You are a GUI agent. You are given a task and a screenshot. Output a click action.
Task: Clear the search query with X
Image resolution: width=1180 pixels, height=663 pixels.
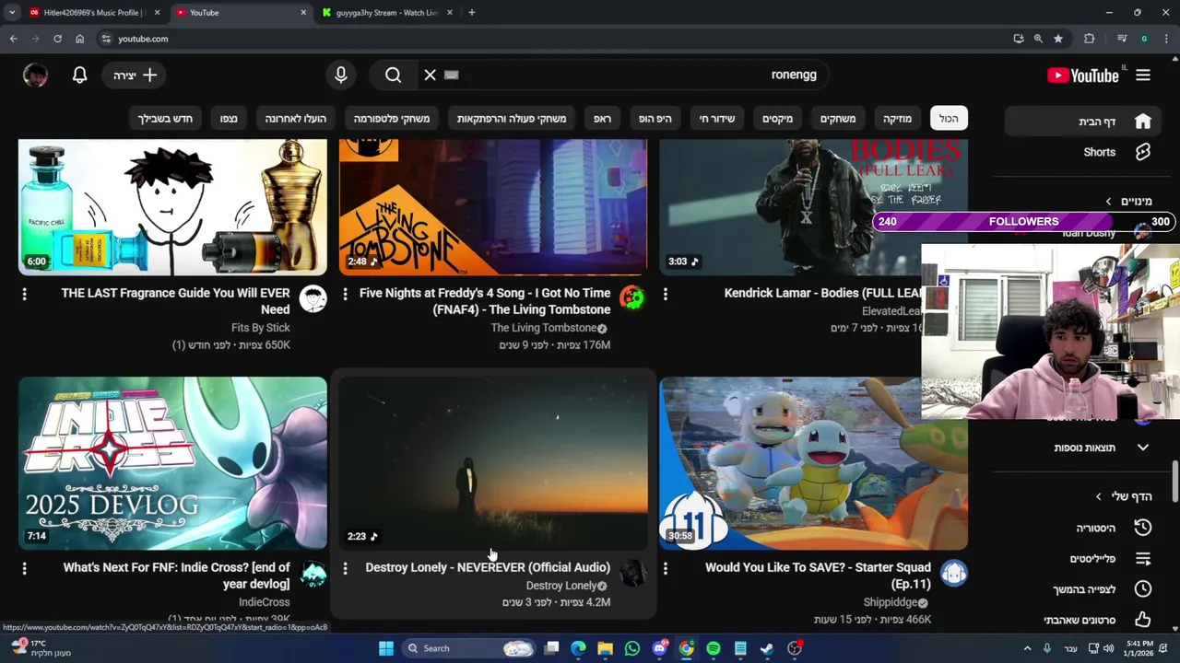click(431, 76)
